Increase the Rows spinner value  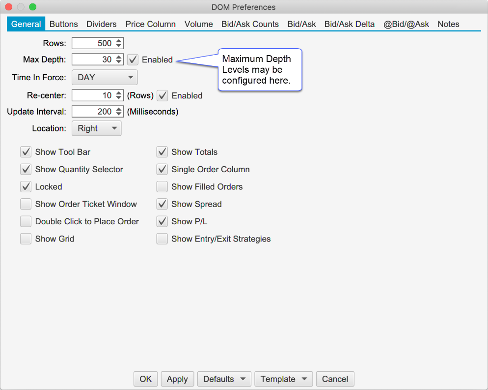point(119,41)
